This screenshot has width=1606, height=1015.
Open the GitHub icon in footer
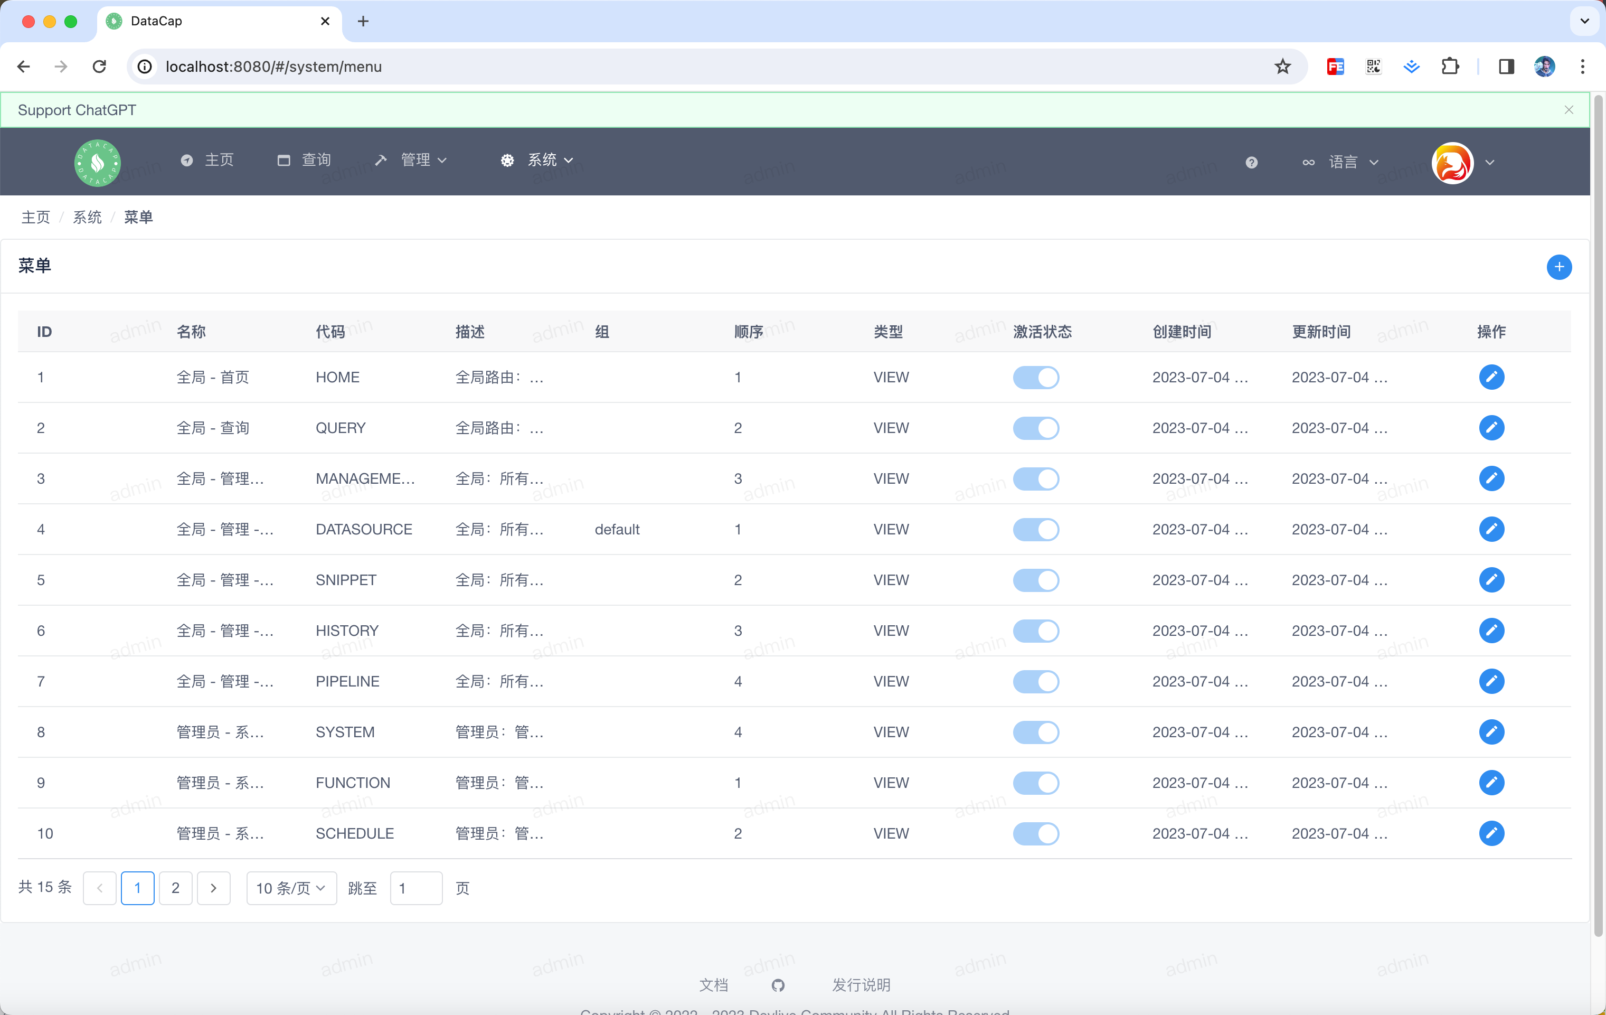[x=778, y=985]
